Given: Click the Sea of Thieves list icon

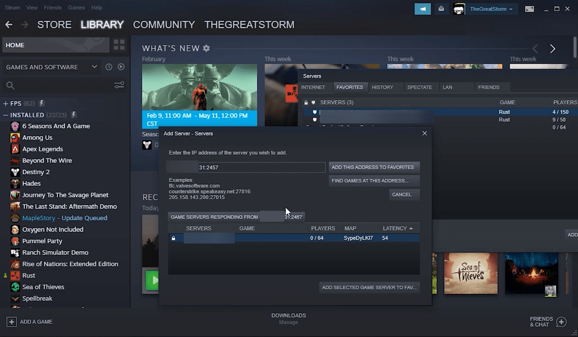Looking at the screenshot, I should click(x=15, y=287).
